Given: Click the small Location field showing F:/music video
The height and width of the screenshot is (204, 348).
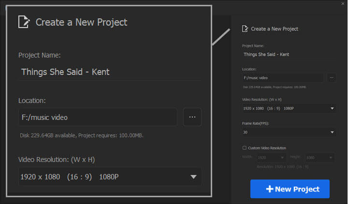Looking at the screenshot, I should pyautogui.click(x=283, y=77).
